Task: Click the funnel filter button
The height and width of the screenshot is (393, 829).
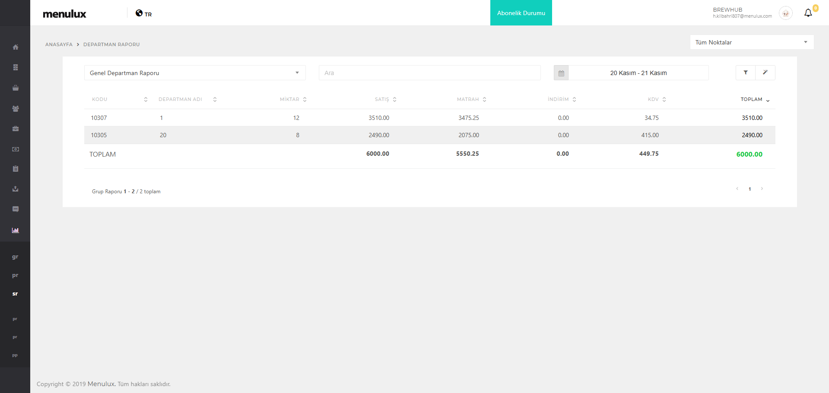Action: click(746, 73)
